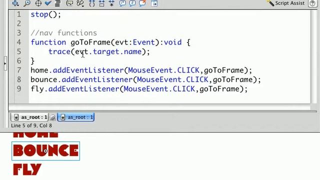The image size is (320, 180).
Task: Open the Help question mark button
Action: point(312,3)
